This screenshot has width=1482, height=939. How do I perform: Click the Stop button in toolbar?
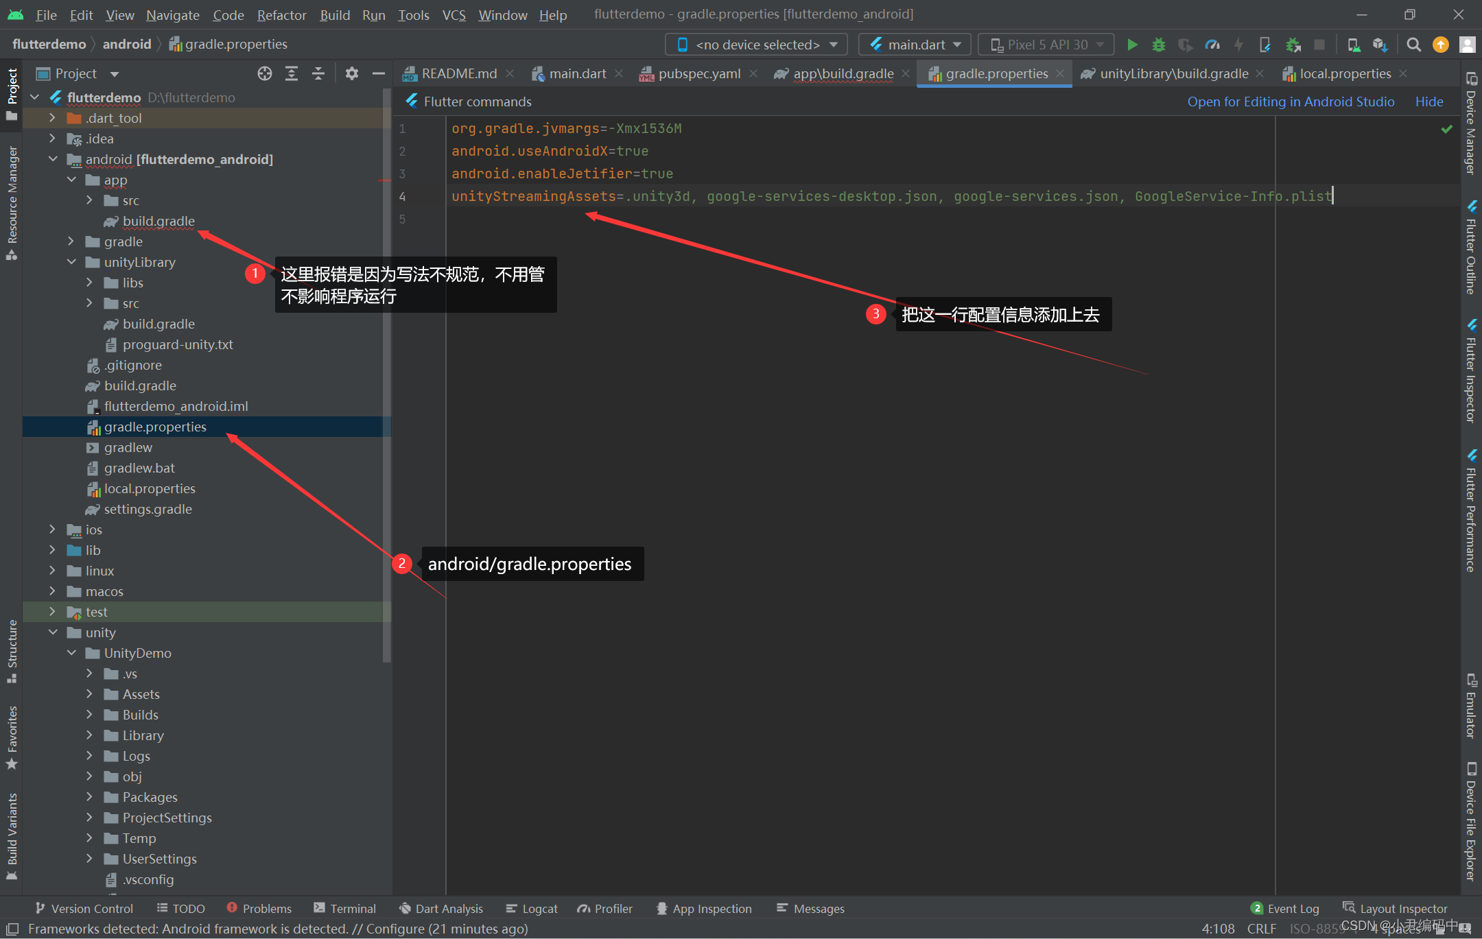coord(1319,45)
